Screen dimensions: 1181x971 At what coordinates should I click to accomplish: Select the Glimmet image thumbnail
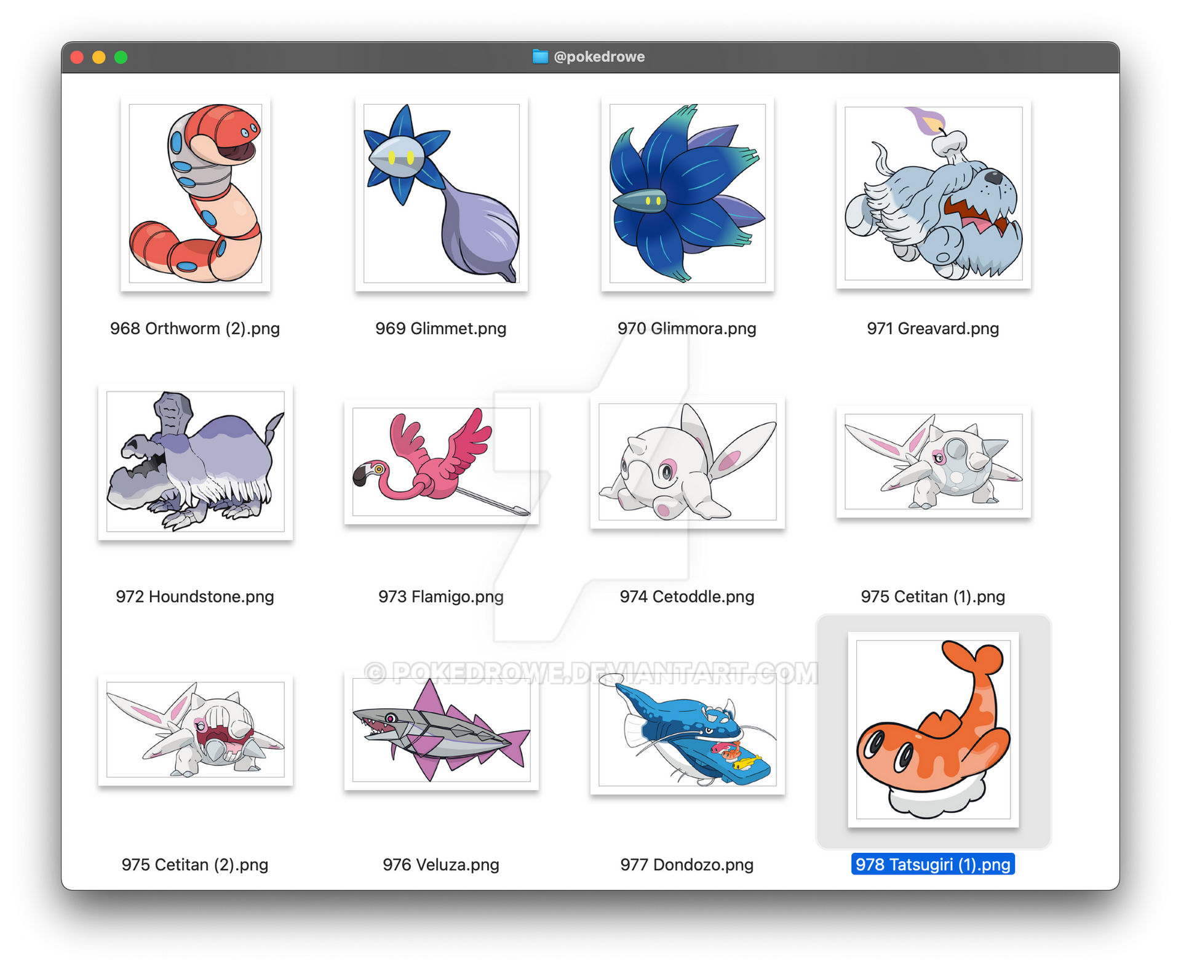441,193
